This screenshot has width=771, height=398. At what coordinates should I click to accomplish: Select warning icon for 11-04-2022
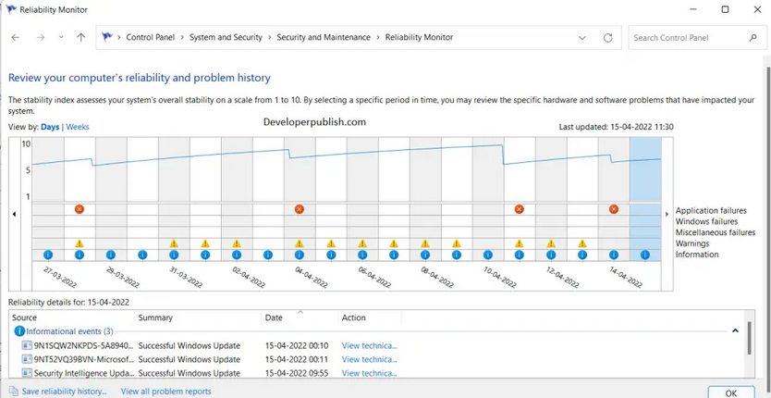pyautogui.click(x=519, y=243)
